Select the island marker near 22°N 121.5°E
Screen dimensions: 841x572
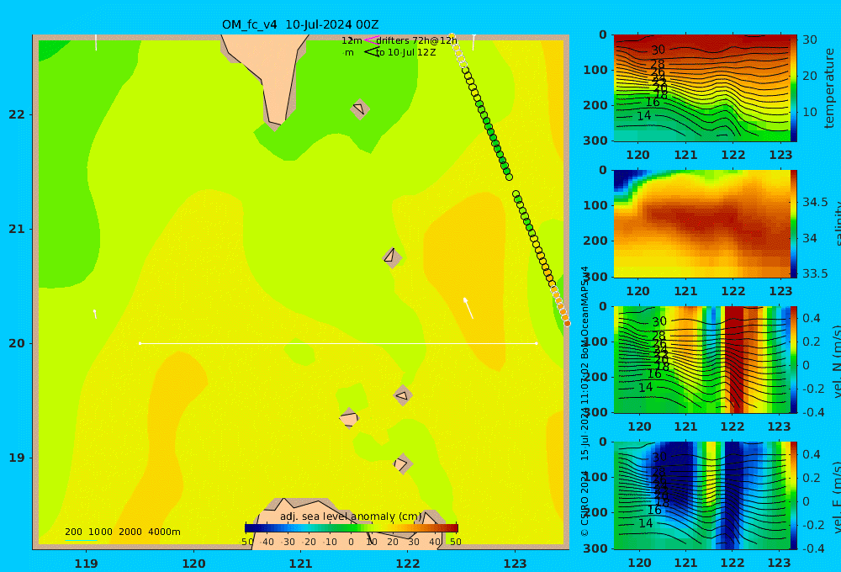[x=360, y=109]
